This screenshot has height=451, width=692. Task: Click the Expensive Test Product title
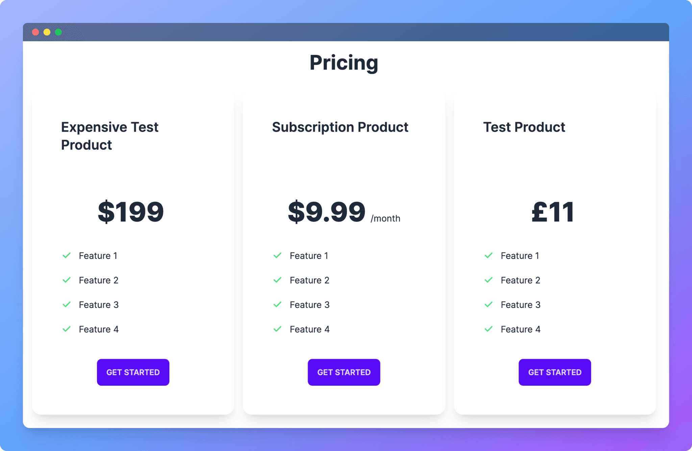[109, 136]
